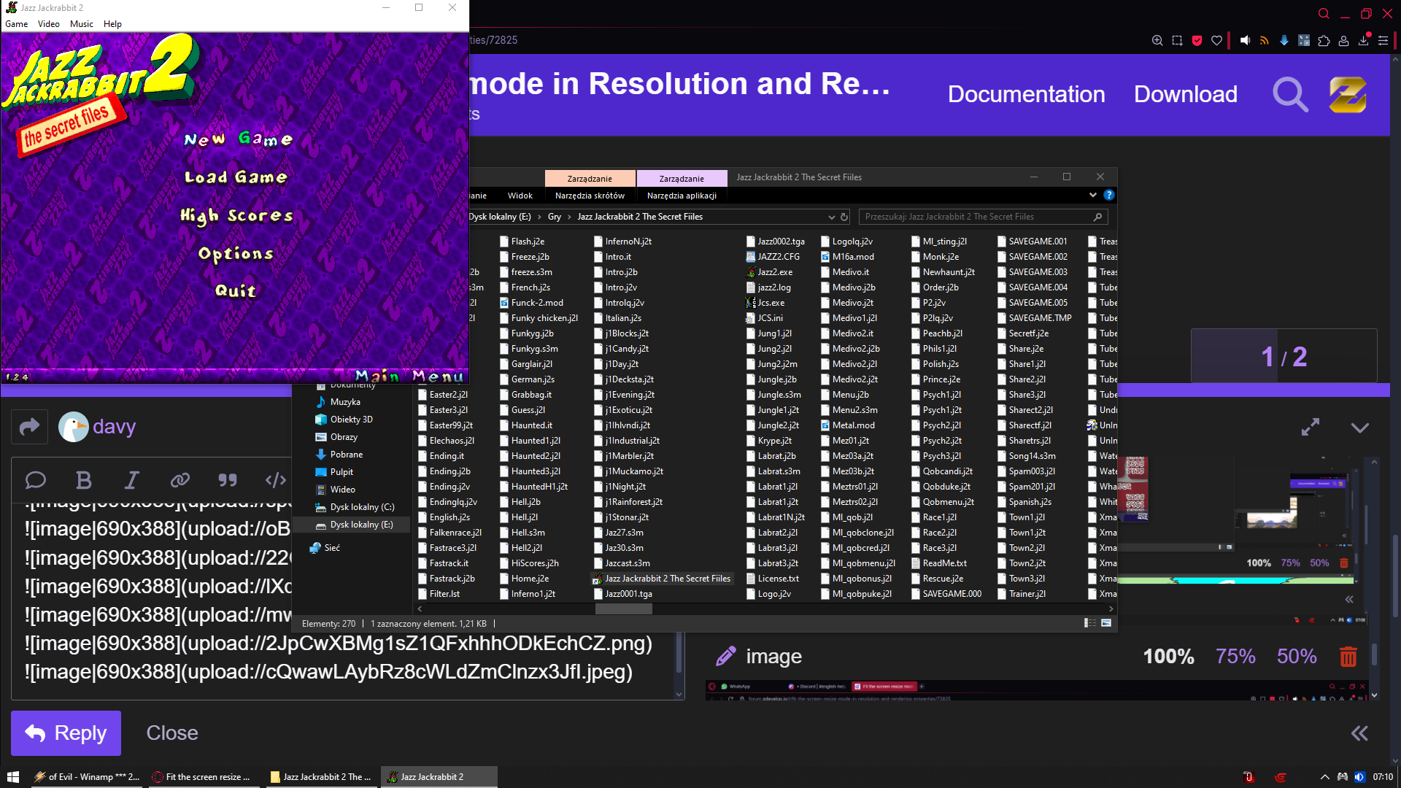Image resolution: width=1401 pixels, height=788 pixels.
Task: Open the Widok ribbon tab
Action: pyautogui.click(x=520, y=196)
